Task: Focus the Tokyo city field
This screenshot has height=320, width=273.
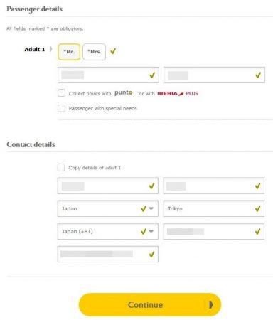Action: click(x=214, y=208)
